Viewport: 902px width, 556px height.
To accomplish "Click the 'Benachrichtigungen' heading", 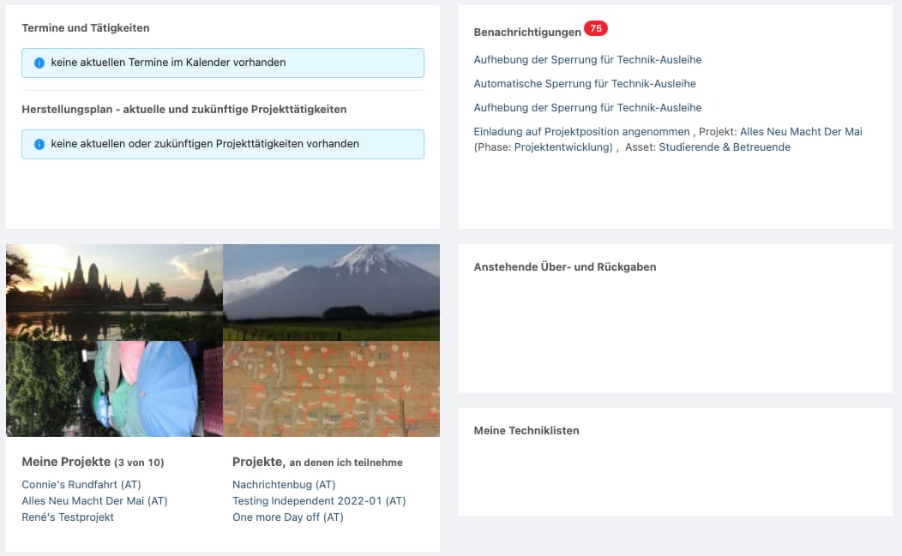I will tap(526, 33).
